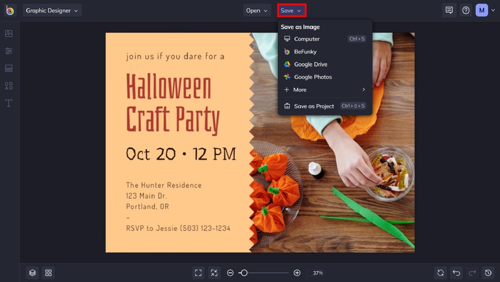Select the 'Oct 20 • 12 PM' text
The height and width of the screenshot is (282, 500).
[181, 154]
